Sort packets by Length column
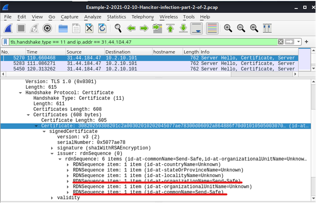 [191, 52]
